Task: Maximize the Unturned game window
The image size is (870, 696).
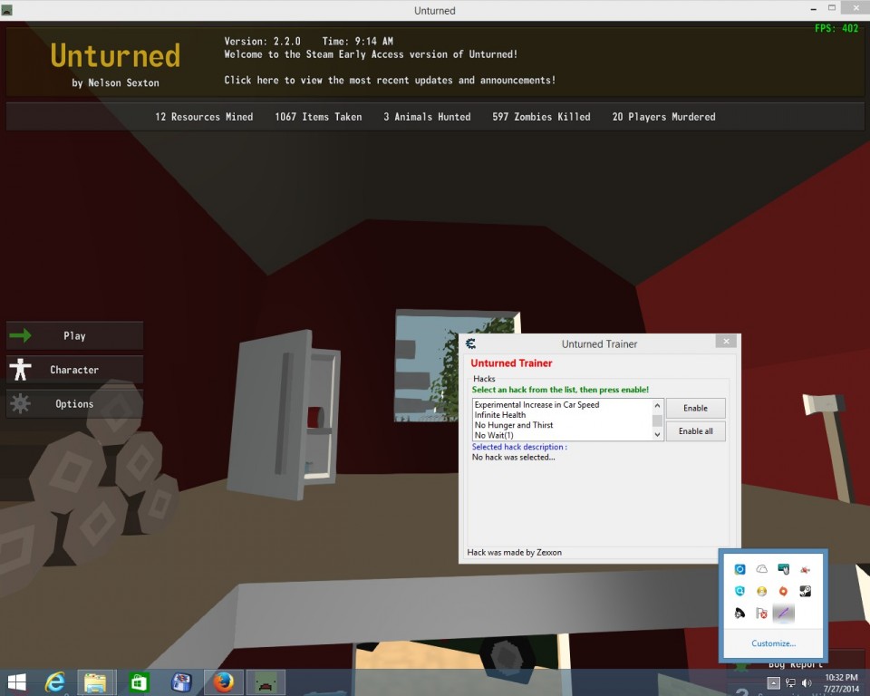Action: pos(831,8)
